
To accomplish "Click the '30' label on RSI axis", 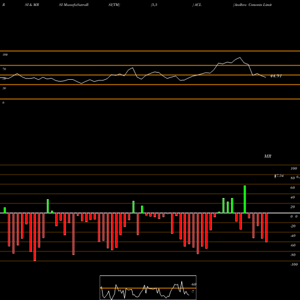I will [4, 88].
